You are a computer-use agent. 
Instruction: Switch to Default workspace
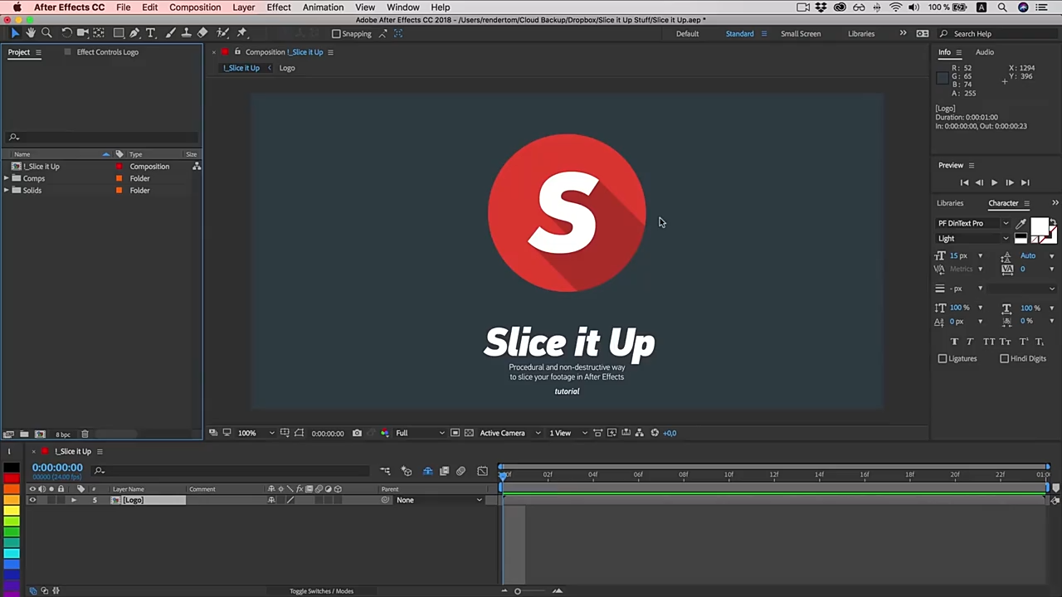687,34
